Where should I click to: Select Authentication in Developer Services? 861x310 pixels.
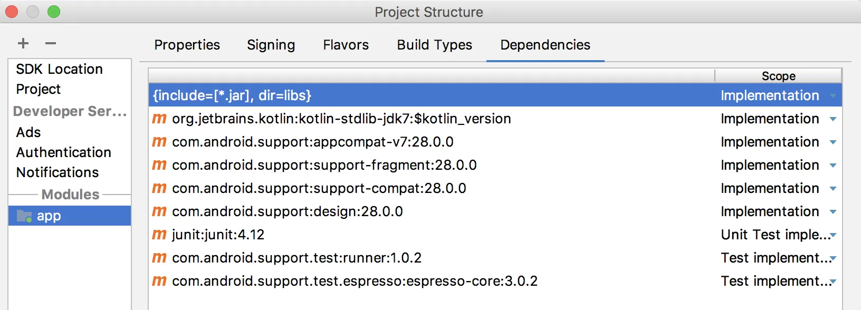64,152
